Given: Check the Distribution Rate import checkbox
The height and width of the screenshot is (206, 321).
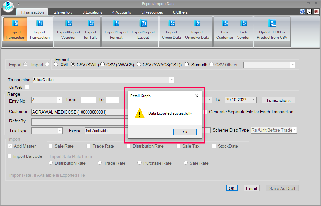Looking at the screenshot, I should [129, 146].
